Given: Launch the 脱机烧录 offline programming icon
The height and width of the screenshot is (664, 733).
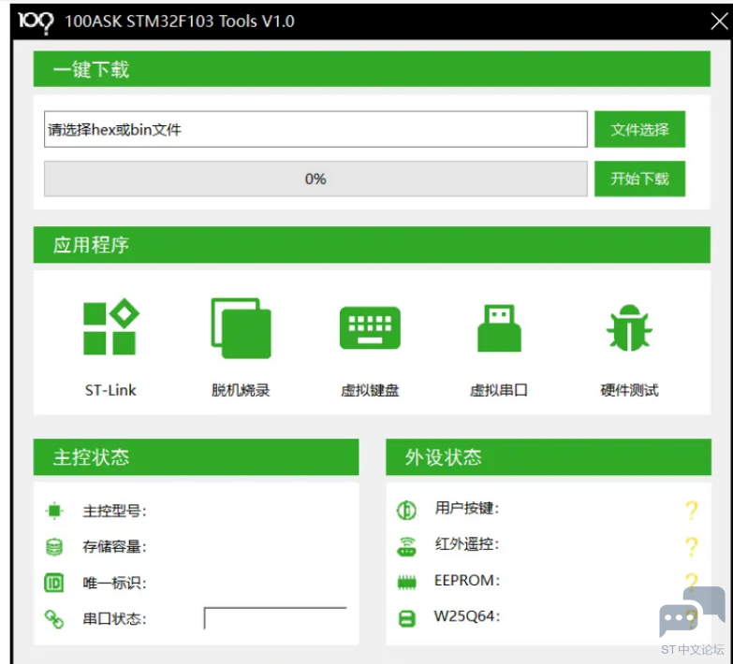Looking at the screenshot, I should (241, 328).
